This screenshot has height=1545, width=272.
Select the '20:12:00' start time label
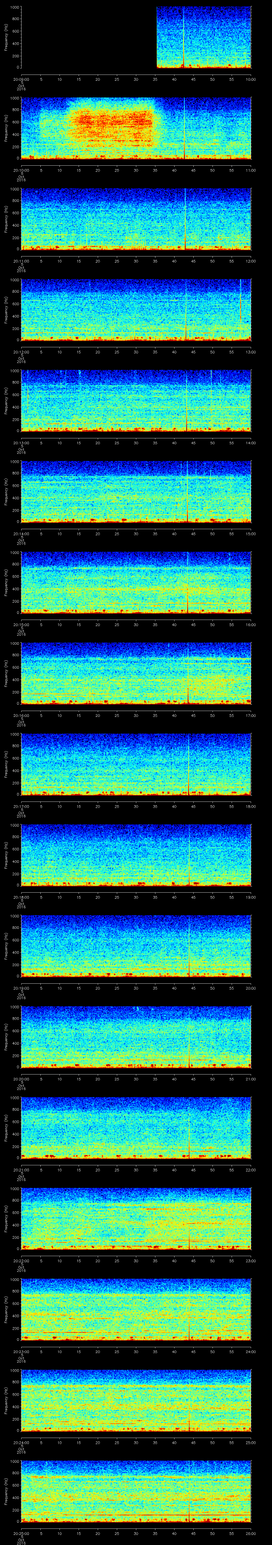22,351
